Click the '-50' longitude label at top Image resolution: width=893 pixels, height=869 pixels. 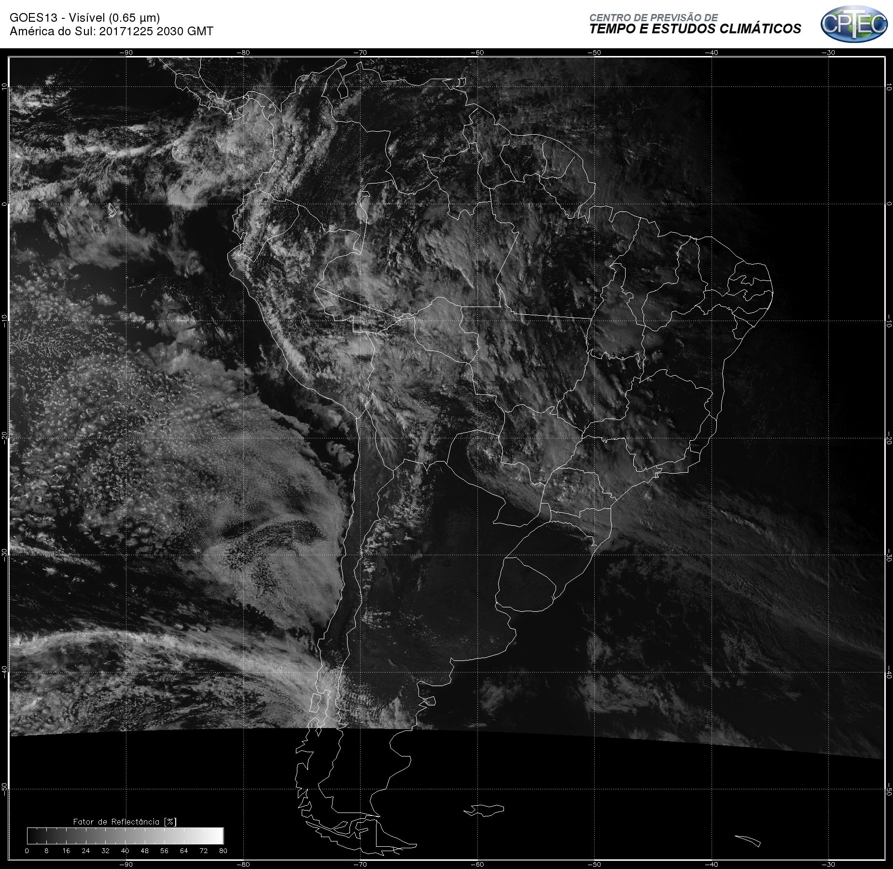coord(595,53)
